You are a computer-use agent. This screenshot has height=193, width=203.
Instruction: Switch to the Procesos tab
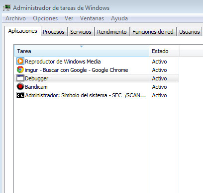pos(54,32)
